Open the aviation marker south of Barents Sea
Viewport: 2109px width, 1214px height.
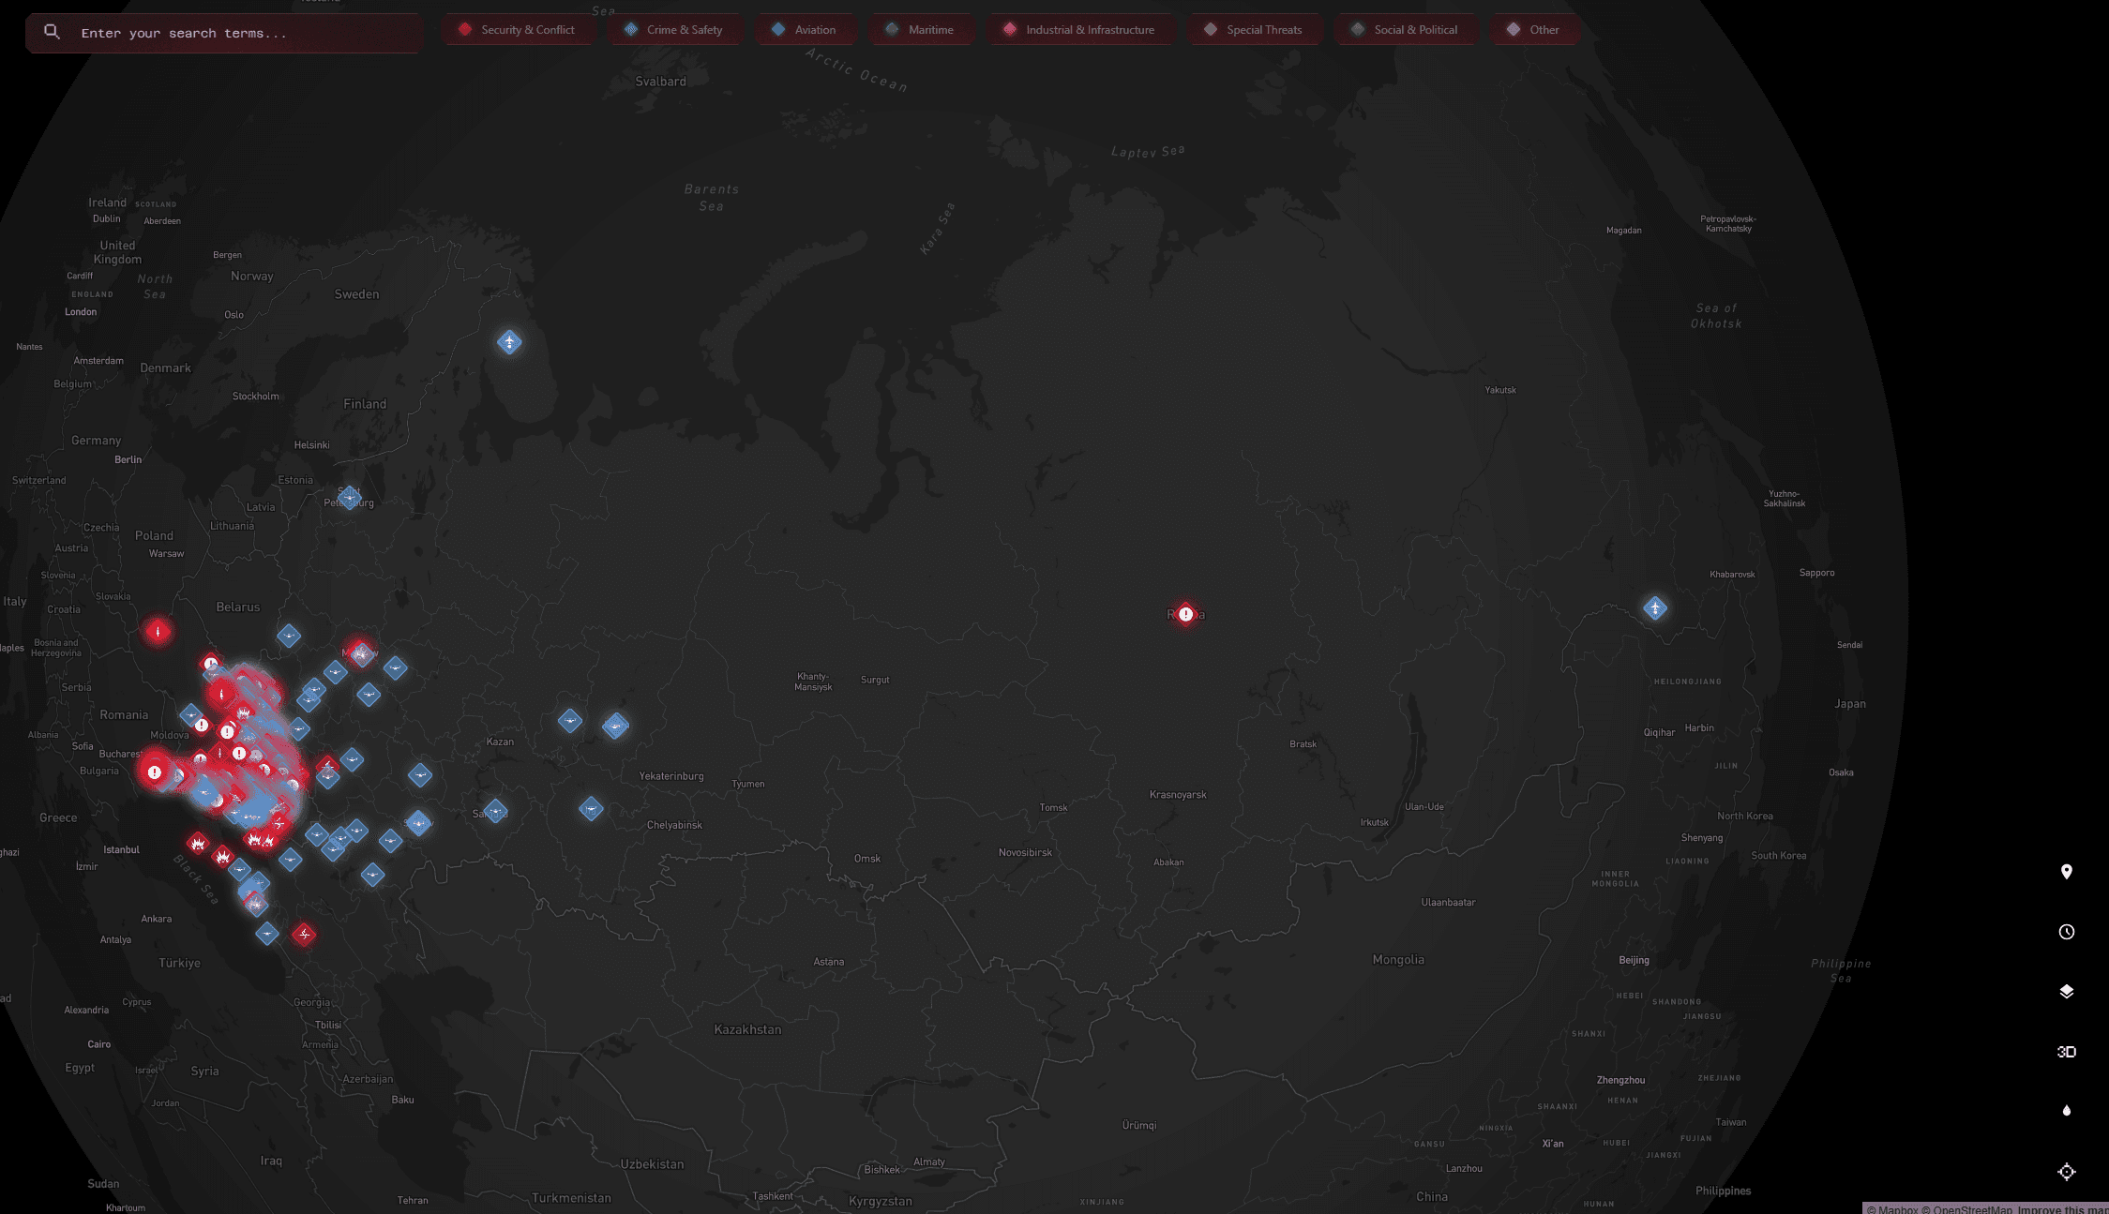pos(509,342)
